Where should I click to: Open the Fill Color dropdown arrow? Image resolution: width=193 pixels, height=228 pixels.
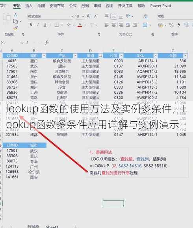pyautogui.click(x=74, y=25)
